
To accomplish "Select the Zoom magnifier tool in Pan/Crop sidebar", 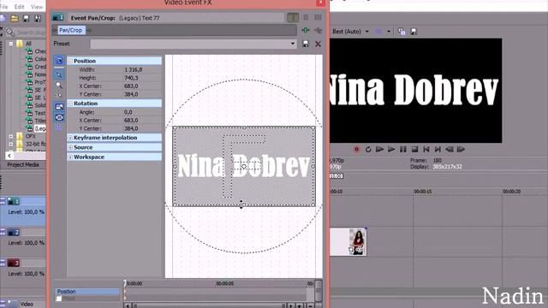I will [59, 85].
